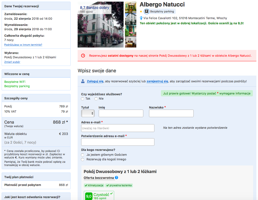The height and width of the screenshot is (200, 258).
Task: Click the Szczegóły ceny section header
Action: pyautogui.click(x=36, y=98)
